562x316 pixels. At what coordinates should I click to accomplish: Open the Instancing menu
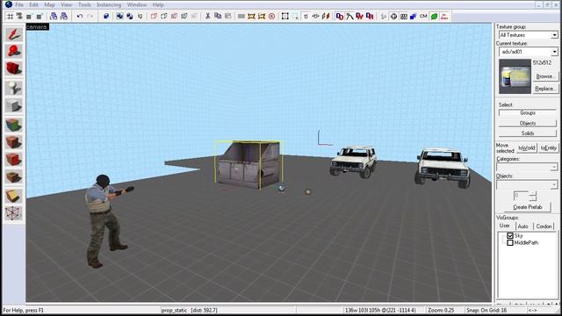point(109,5)
